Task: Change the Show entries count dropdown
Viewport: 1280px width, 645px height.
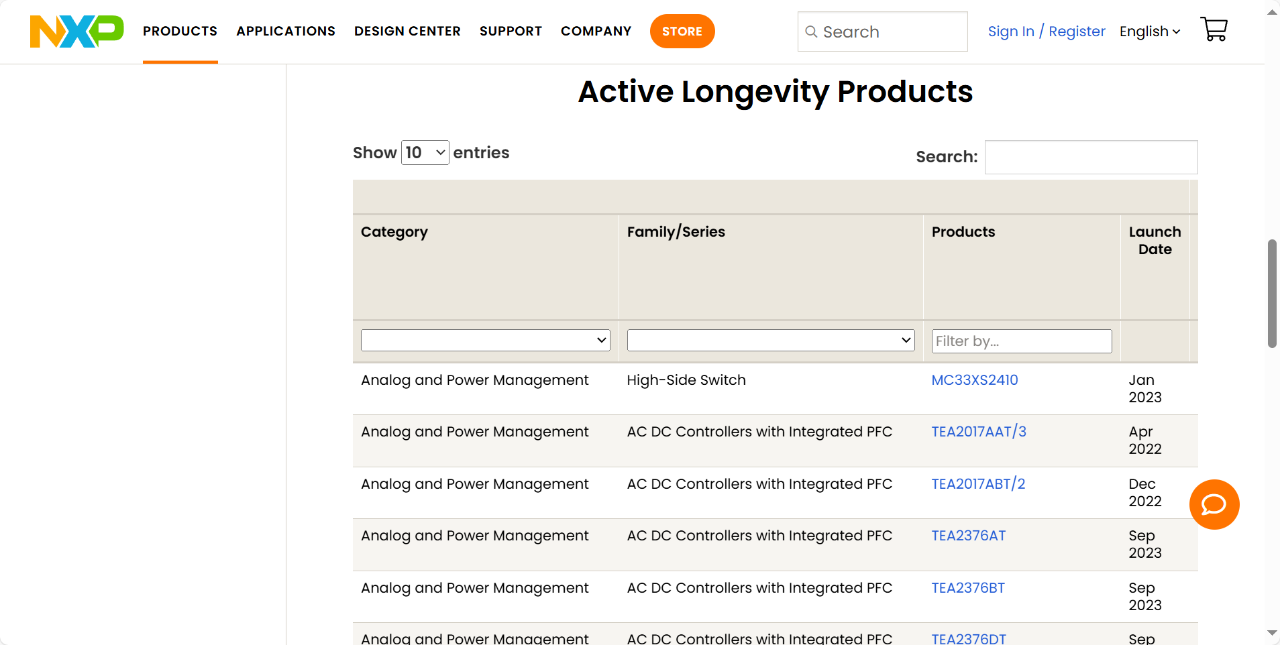Action: coord(425,153)
